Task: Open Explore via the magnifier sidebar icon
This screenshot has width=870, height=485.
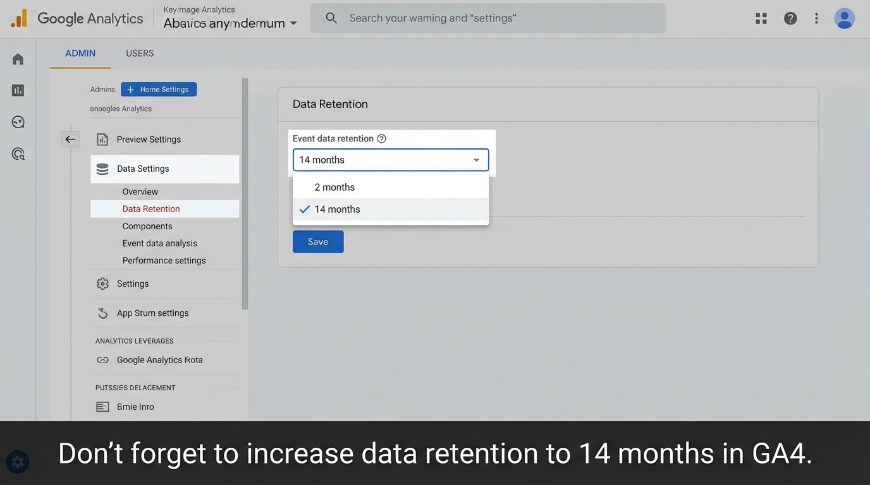Action: (17, 153)
